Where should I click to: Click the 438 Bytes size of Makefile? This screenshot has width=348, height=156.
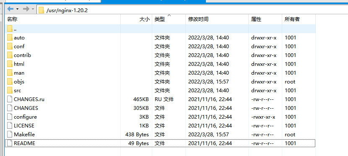pos(137,135)
